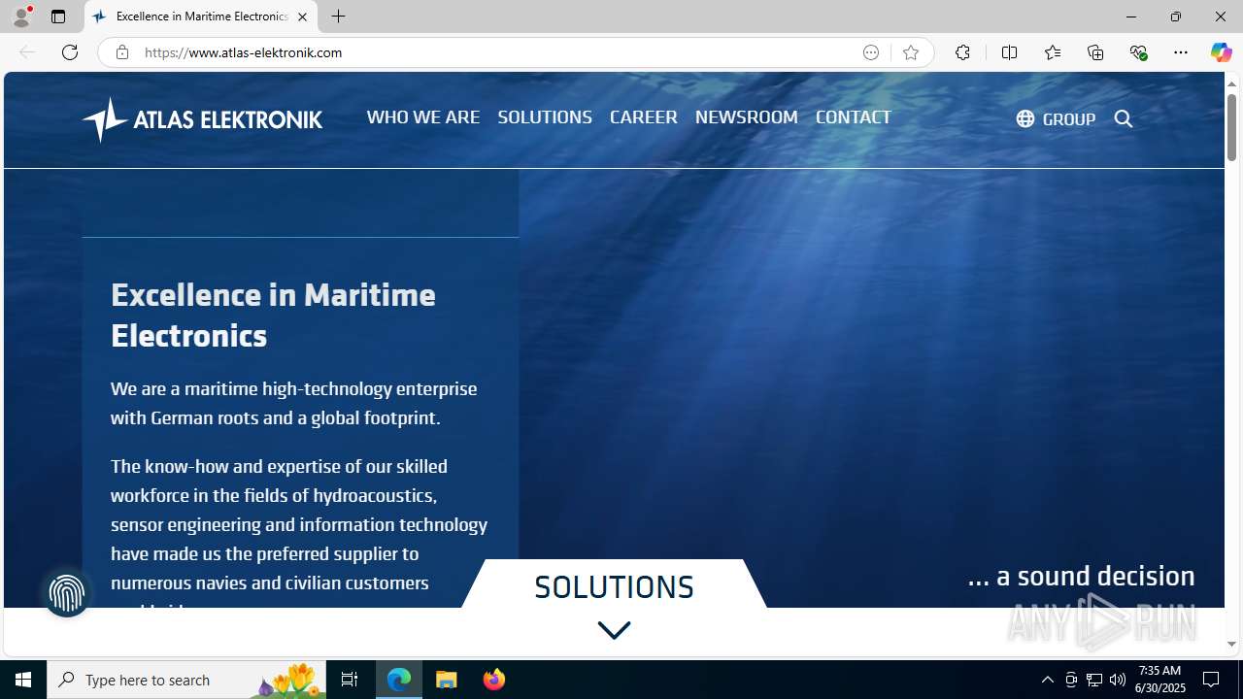Open tab actions menu icon

[x=58, y=17]
